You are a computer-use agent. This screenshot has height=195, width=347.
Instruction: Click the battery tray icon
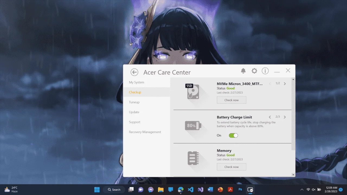319,190
